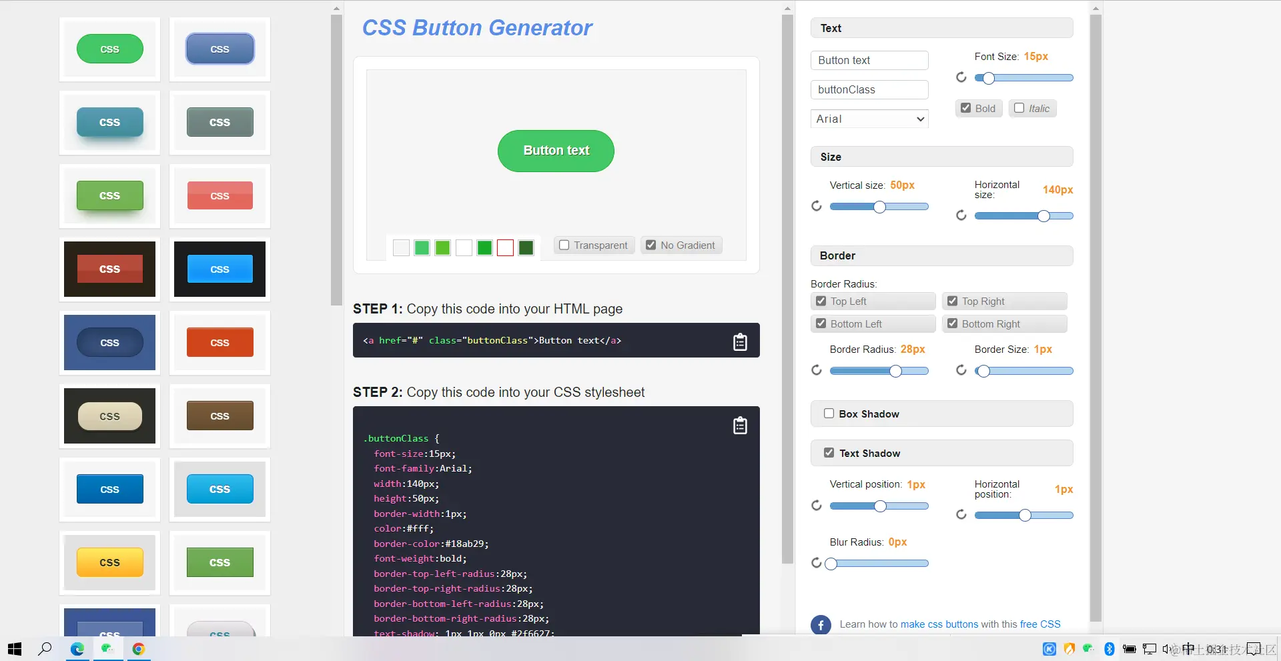Screen dimensions: 1281x661
Task: Click the Border Radius slider handle
Action: pos(895,371)
